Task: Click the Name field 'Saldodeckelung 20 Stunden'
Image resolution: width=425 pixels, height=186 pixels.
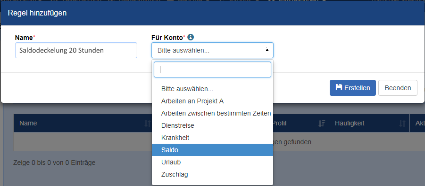Action: [x=76, y=50]
